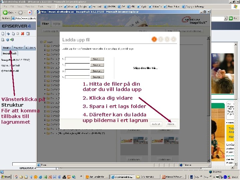Click the file path field for row 4
This screenshot has width=240, height=180.
click(77, 77)
